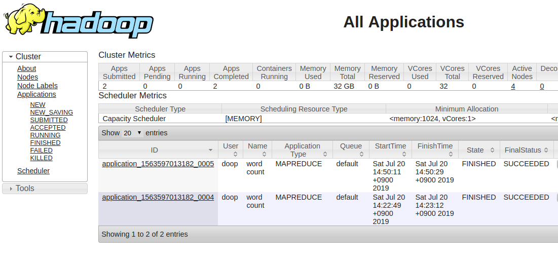The height and width of the screenshot is (261, 558).
Task: Filter applications by SUBMITTED state
Action: coord(49,120)
